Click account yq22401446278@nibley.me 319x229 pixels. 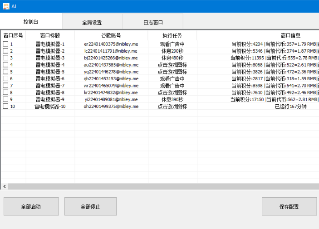(111, 72)
